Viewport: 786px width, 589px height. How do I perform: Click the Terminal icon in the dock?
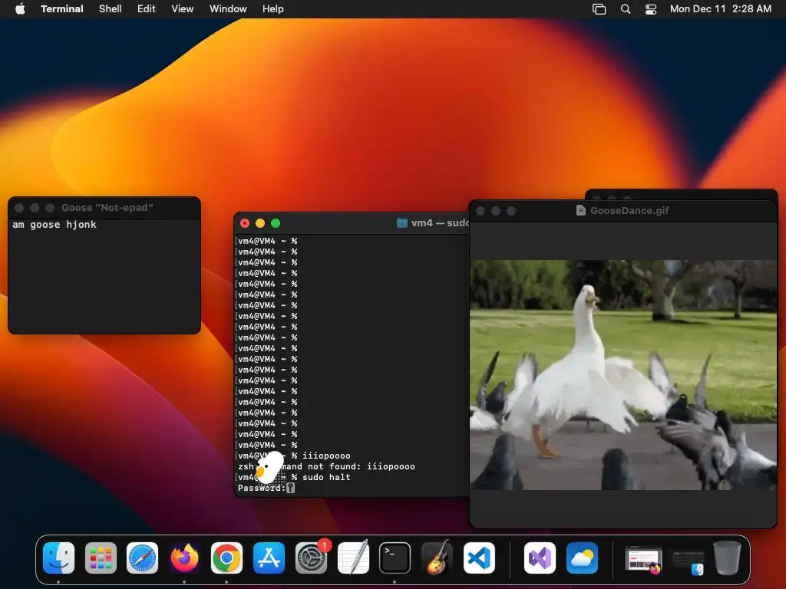pos(395,558)
